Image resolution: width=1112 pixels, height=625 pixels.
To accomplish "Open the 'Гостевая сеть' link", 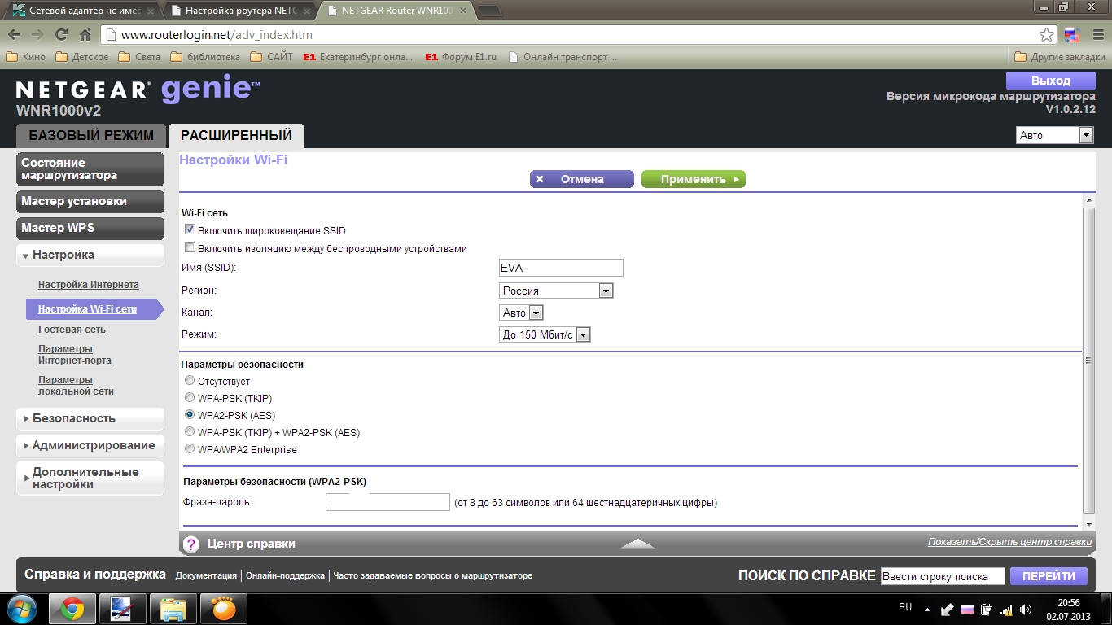I will pos(72,330).
